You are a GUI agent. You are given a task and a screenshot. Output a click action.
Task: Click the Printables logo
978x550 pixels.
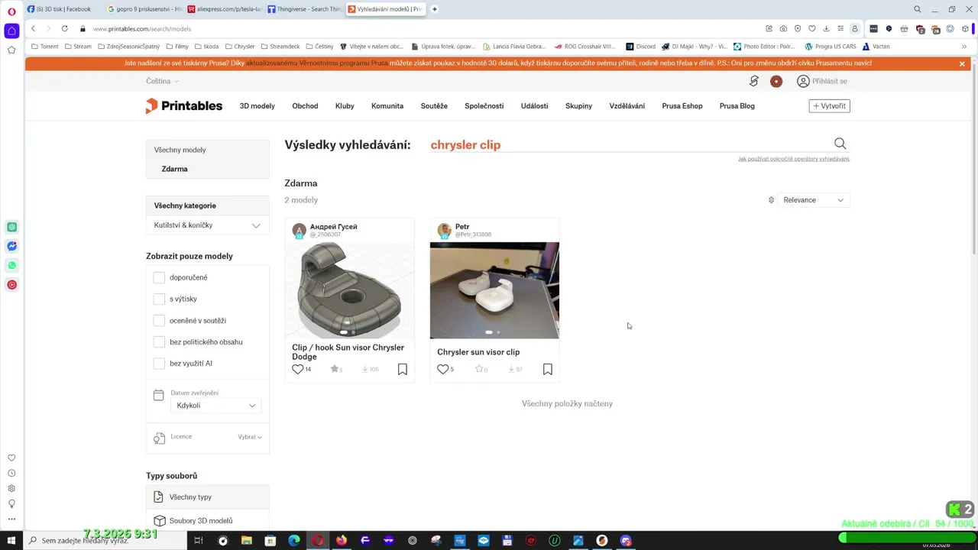(x=184, y=106)
